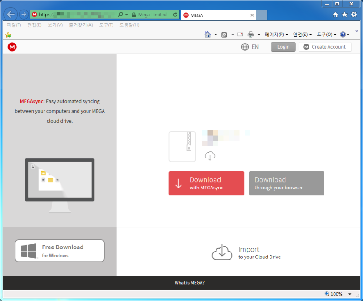
Task: Open the 편집(E) menu
Action: [x=34, y=25]
